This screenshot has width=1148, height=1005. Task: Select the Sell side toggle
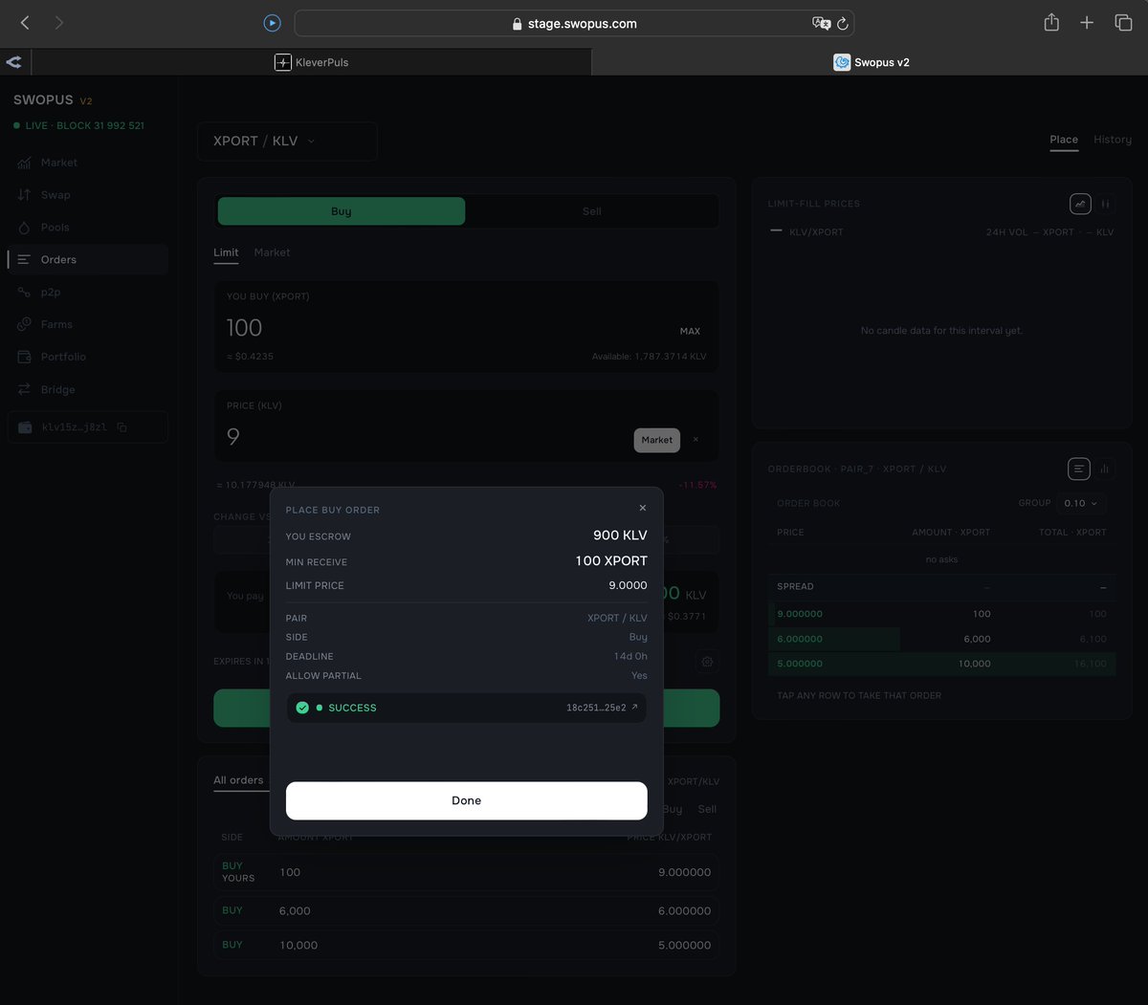(592, 211)
